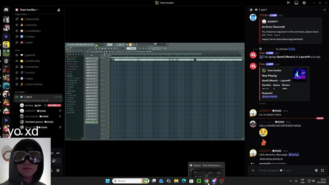
Task: Click the taskbar Buscar search box
Action: 131,181
